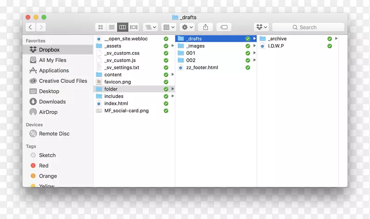
Task: Click sync checkmark next to index.html
Action: point(166,103)
